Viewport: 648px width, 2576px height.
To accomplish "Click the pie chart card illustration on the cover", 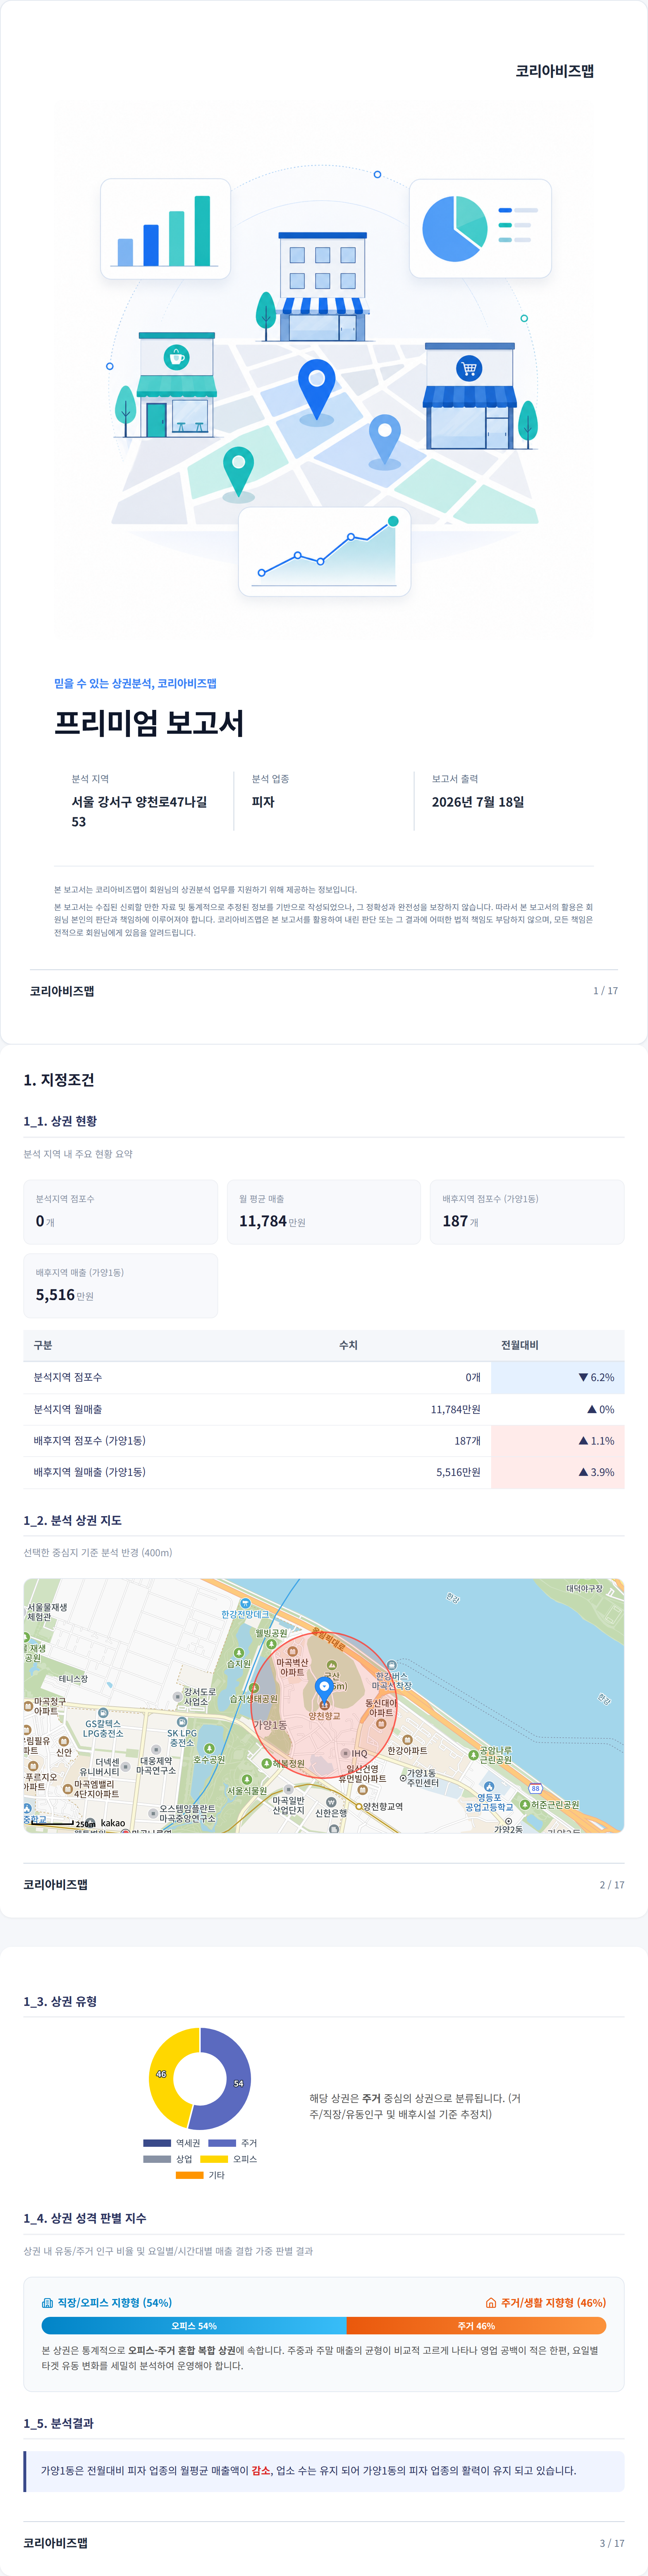I will tap(480, 229).
